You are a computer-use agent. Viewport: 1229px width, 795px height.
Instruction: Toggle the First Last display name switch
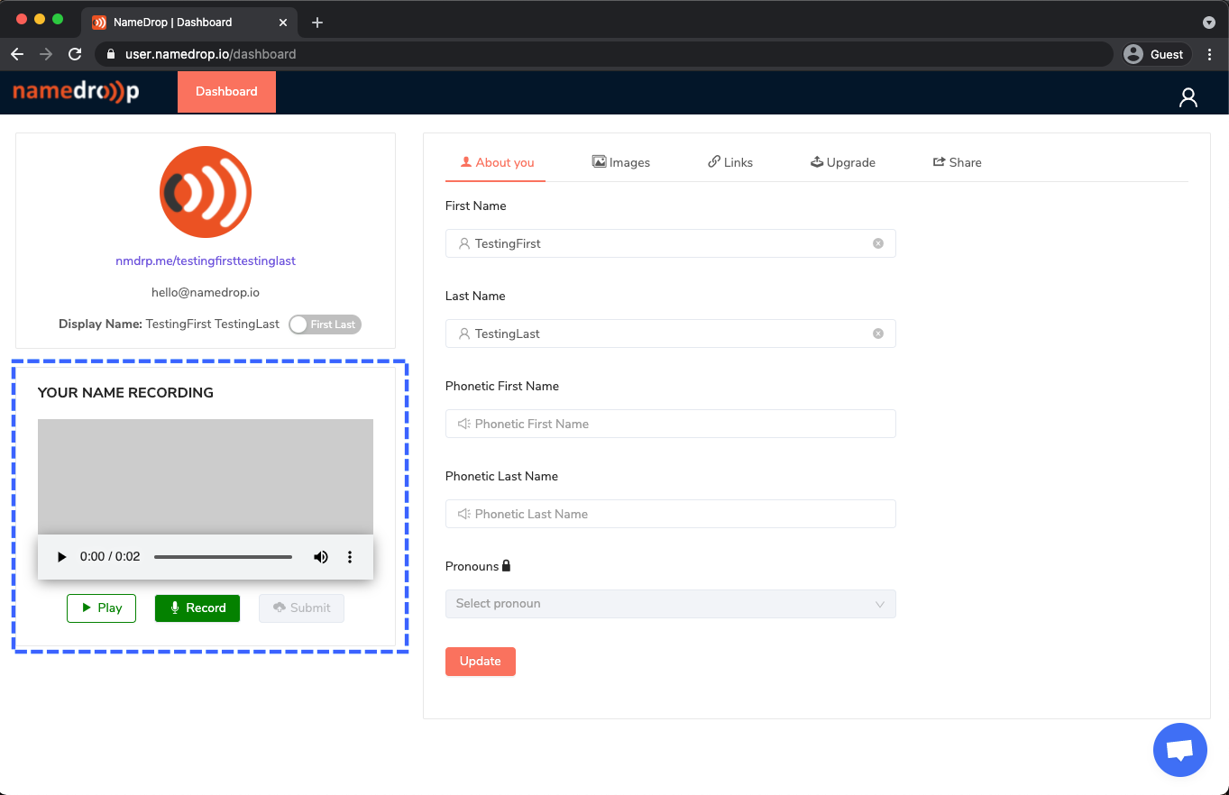(325, 324)
